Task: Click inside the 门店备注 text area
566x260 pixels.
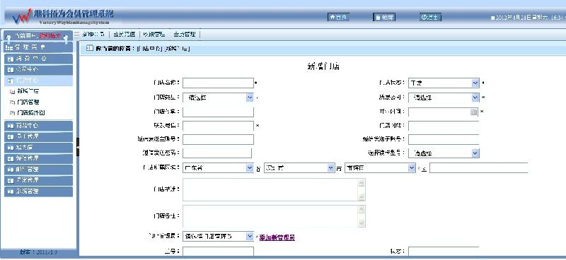Action: 270,217
